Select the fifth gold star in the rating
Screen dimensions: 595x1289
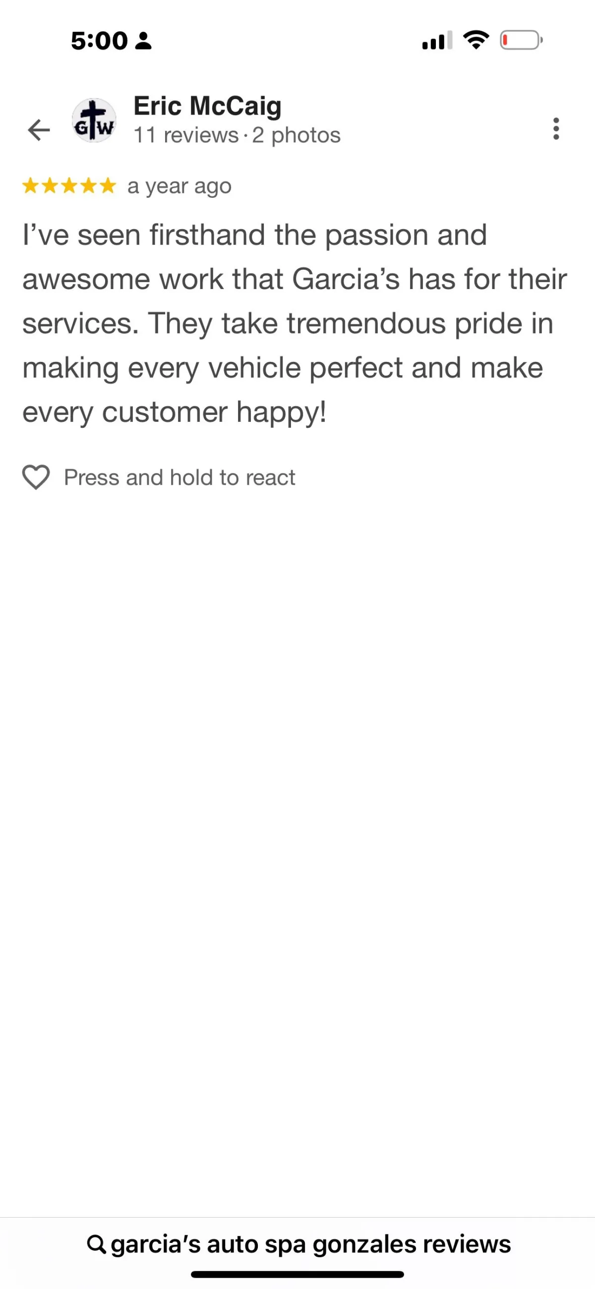point(108,185)
